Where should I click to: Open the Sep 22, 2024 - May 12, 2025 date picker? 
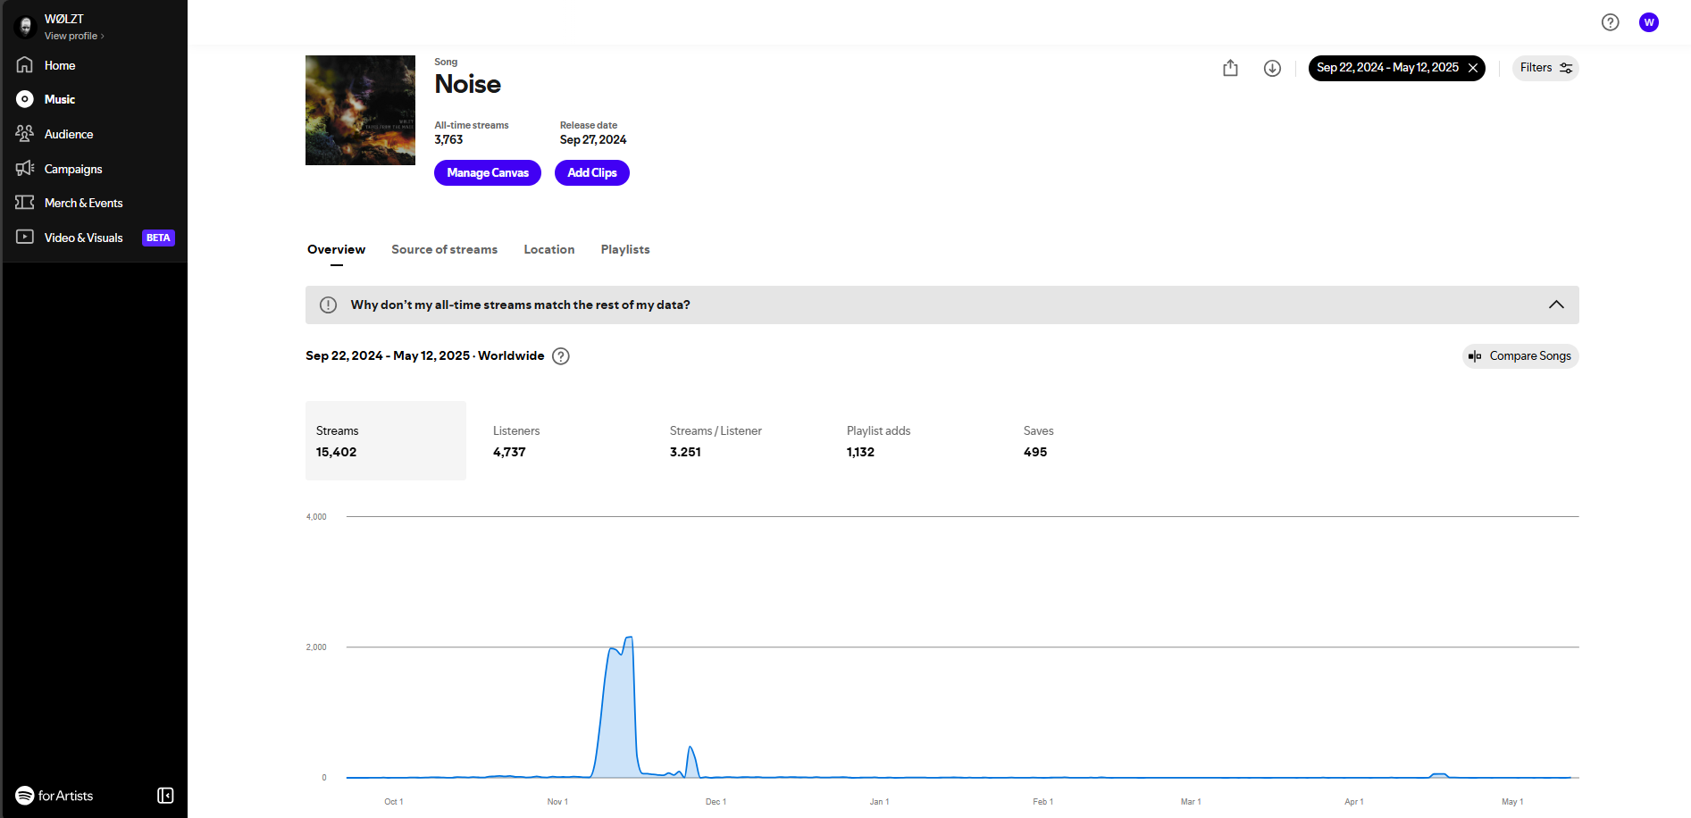pos(1387,68)
